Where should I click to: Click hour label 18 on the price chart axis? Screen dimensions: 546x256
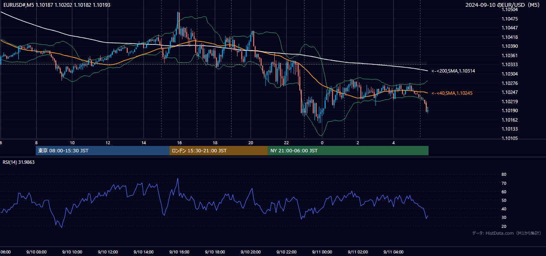click(x=215, y=143)
